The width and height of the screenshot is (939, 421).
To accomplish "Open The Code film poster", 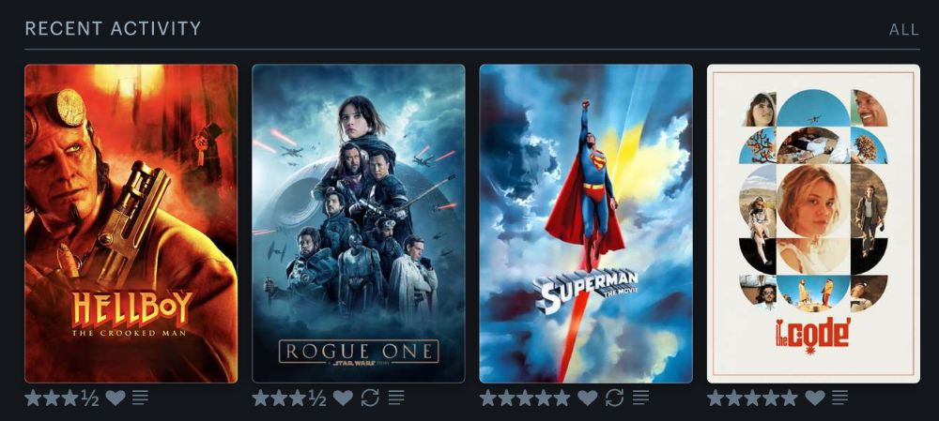I will pos(814,223).
